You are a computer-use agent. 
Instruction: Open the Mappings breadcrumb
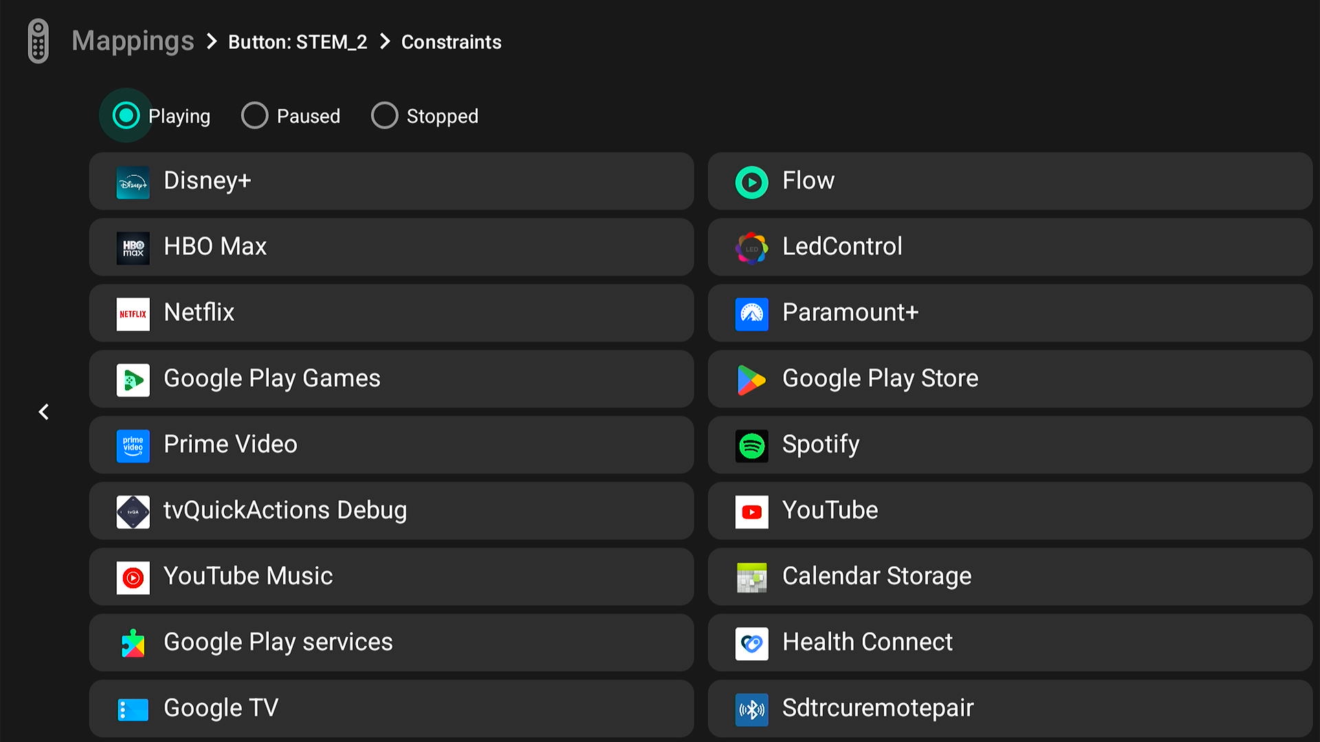133,41
